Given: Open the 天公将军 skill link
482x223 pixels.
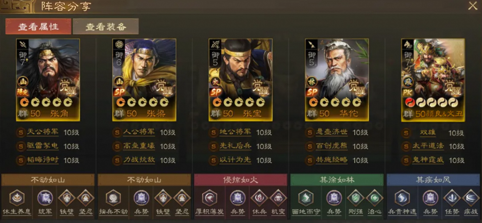Looking at the screenshot, I should point(43,132).
